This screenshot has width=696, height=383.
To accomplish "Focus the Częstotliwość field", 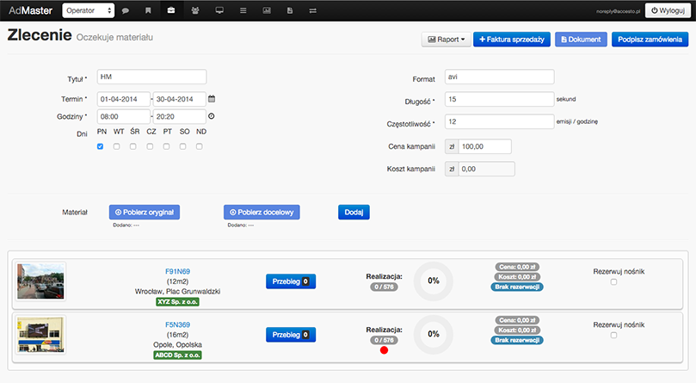I will tap(499, 121).
